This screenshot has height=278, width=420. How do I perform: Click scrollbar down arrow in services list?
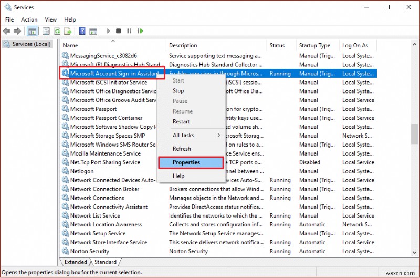pyautogui.click(x=415, y=253)
